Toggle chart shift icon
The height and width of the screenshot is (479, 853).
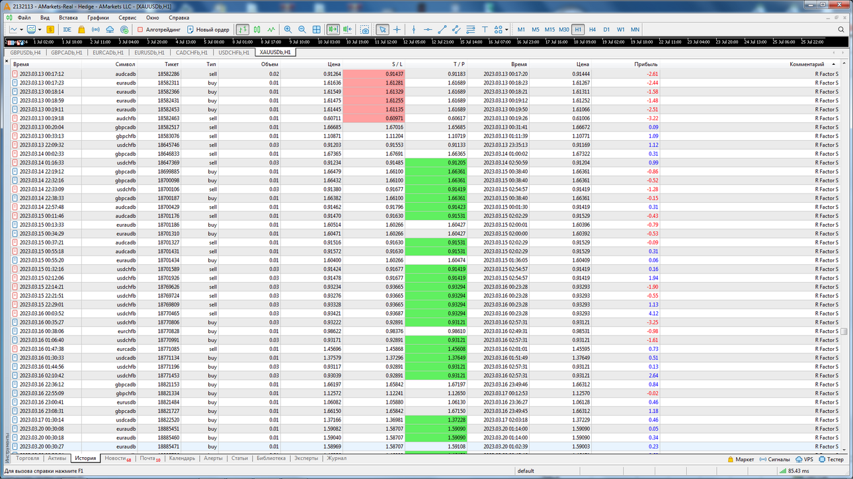pyautogui.click(x=347, y=30)
